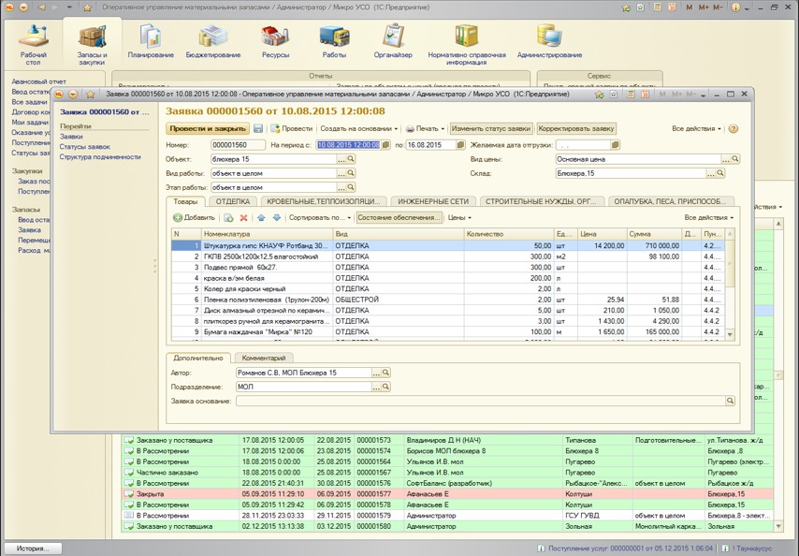799x556 pixels.
Task: Switch to the ОТДЕЛКА tab
Action: pyautogui.click(x=233, y=202)
